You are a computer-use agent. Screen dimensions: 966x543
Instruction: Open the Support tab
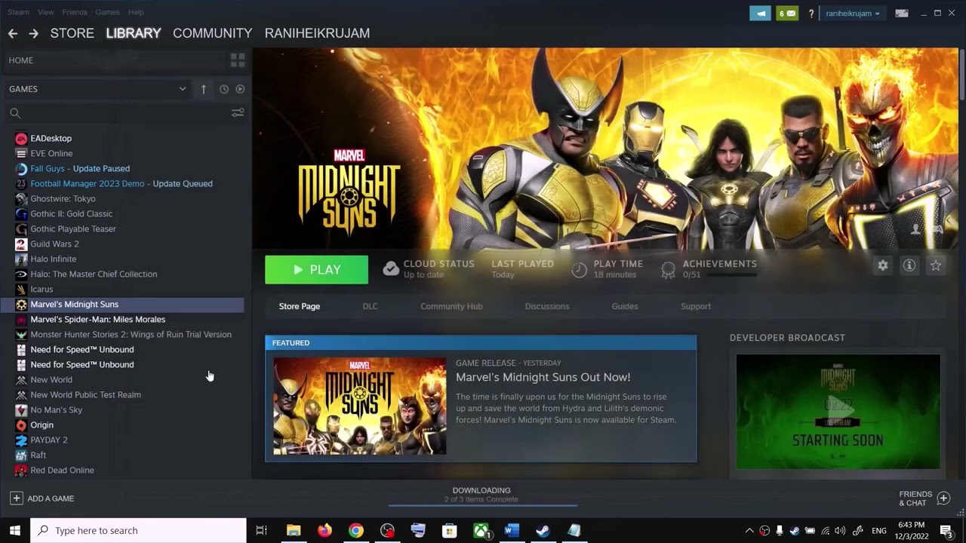tap(696, 306)
